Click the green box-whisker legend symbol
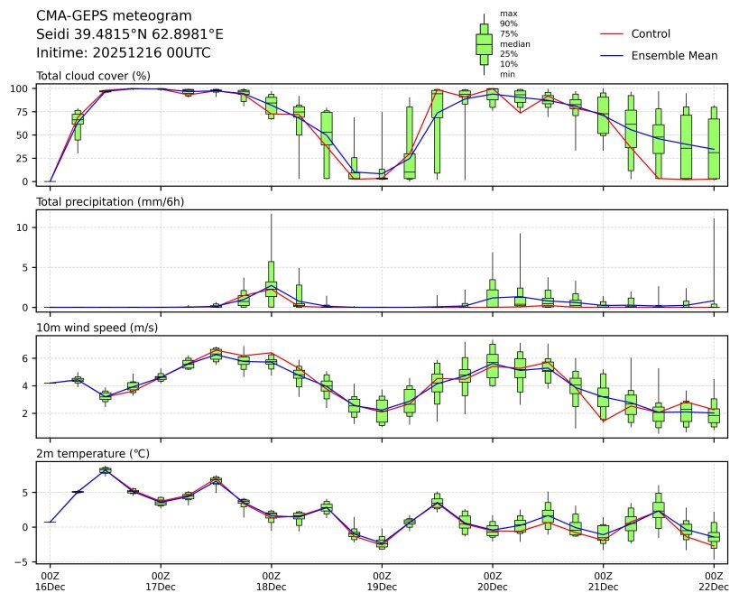Viewport: 739px width, 602px height. pos(484,44)
